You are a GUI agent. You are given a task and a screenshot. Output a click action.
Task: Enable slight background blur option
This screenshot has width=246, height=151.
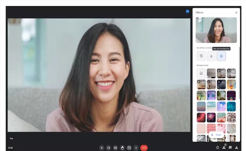[211, 56]
